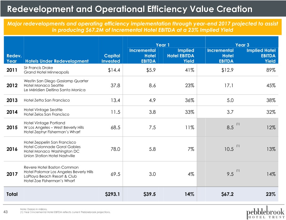The height and width of the screenshot is (220, 286).
Task: Select the $67.2 Year 3 total EBITDA
Action: tap(227, 194)
